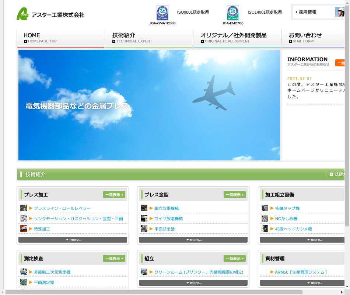Toggle 一覧表示 in the 測定検査 panel
The width and height of the screenshot is (350, 295).
click(x=114, y=258)
